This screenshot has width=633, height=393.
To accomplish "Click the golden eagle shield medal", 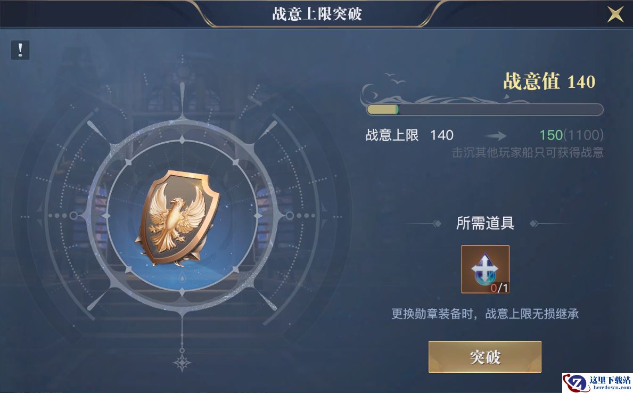I will pyautogui.click(x=179, y=218).
